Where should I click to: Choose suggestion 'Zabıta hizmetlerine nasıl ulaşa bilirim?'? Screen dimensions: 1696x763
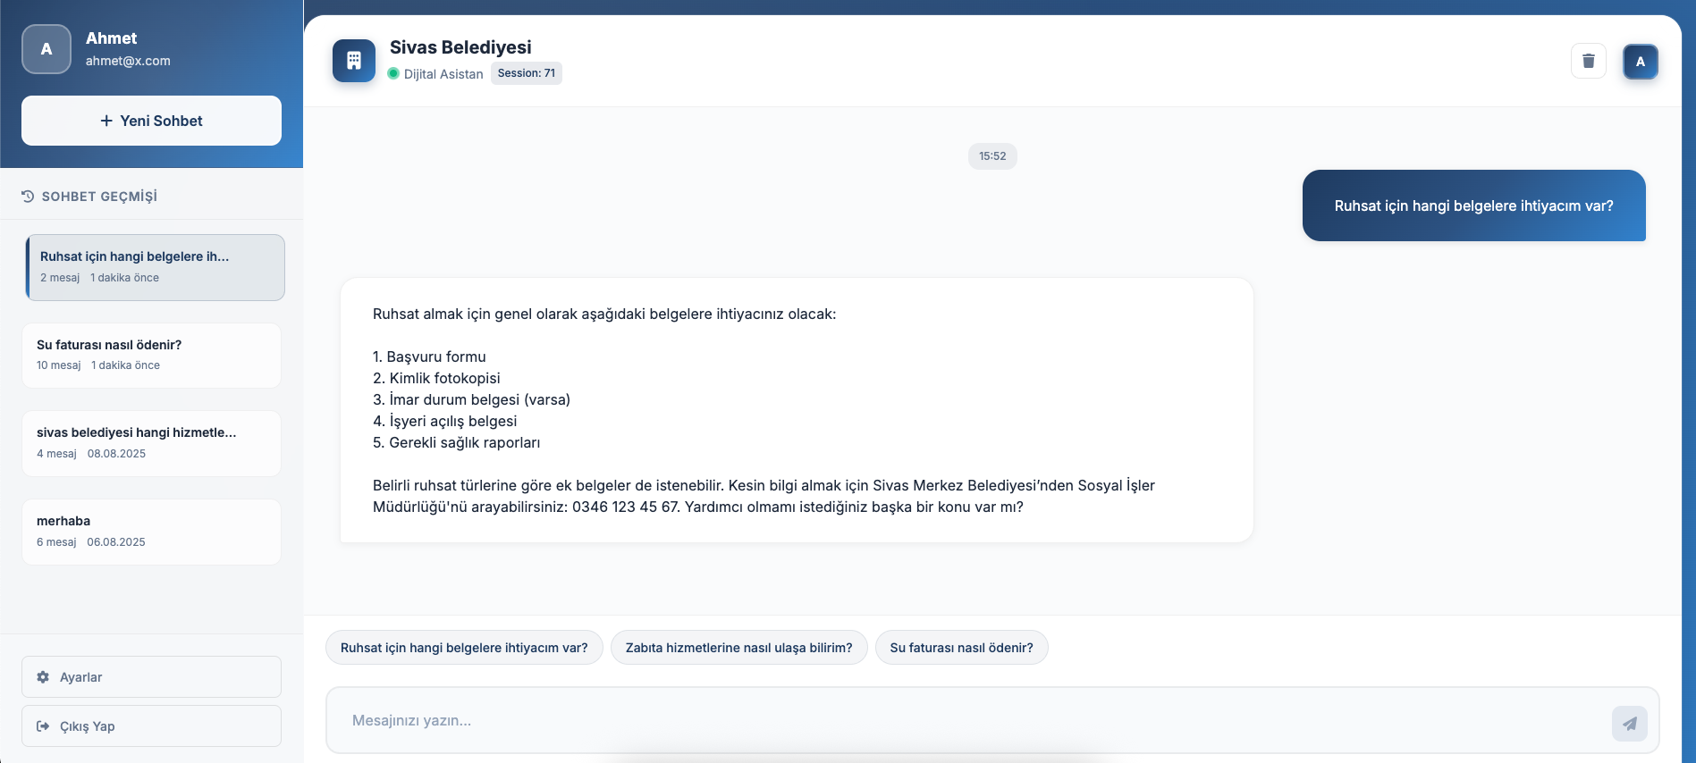738,648
